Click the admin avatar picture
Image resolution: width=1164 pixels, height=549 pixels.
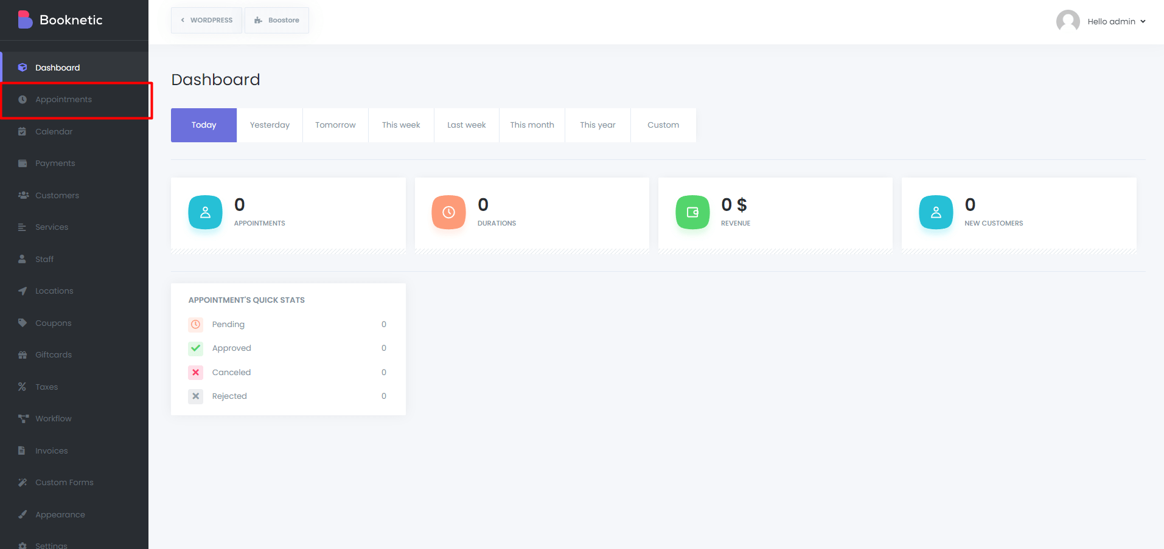pyautogui.click(x=1068, y=21)
